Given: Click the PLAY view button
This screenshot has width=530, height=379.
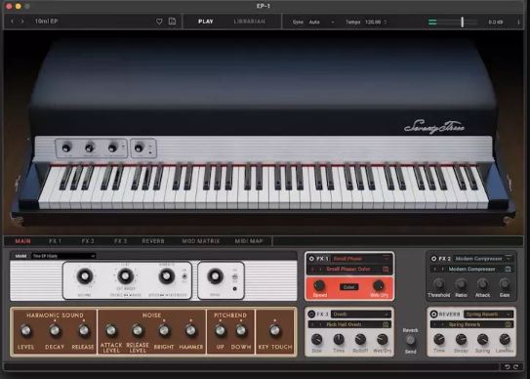Looking at the screenshot, I should (x=206, y=21).
